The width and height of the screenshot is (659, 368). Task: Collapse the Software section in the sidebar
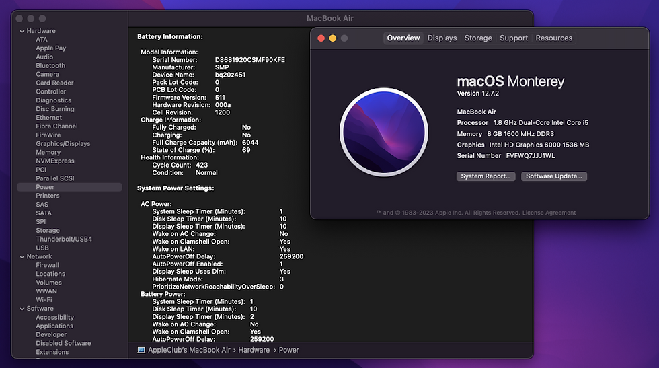coord(22,309)
